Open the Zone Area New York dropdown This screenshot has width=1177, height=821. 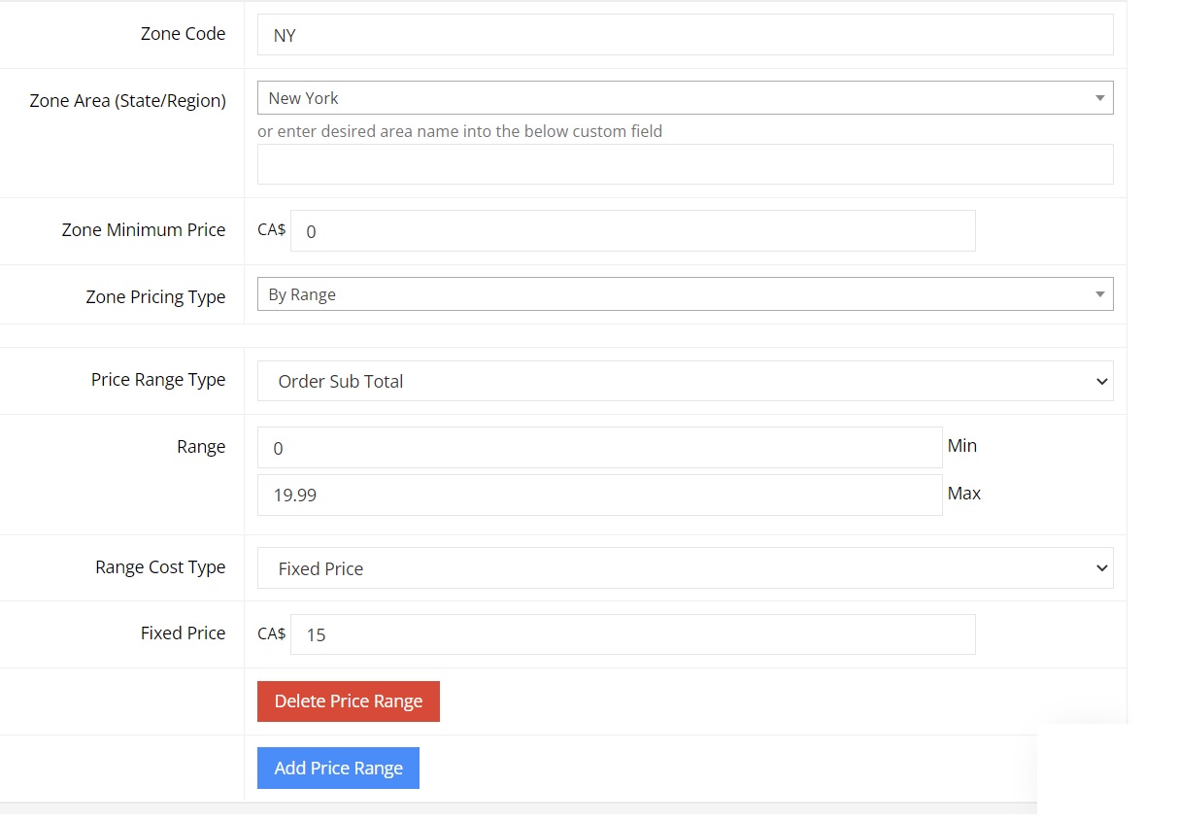[685, 98]
